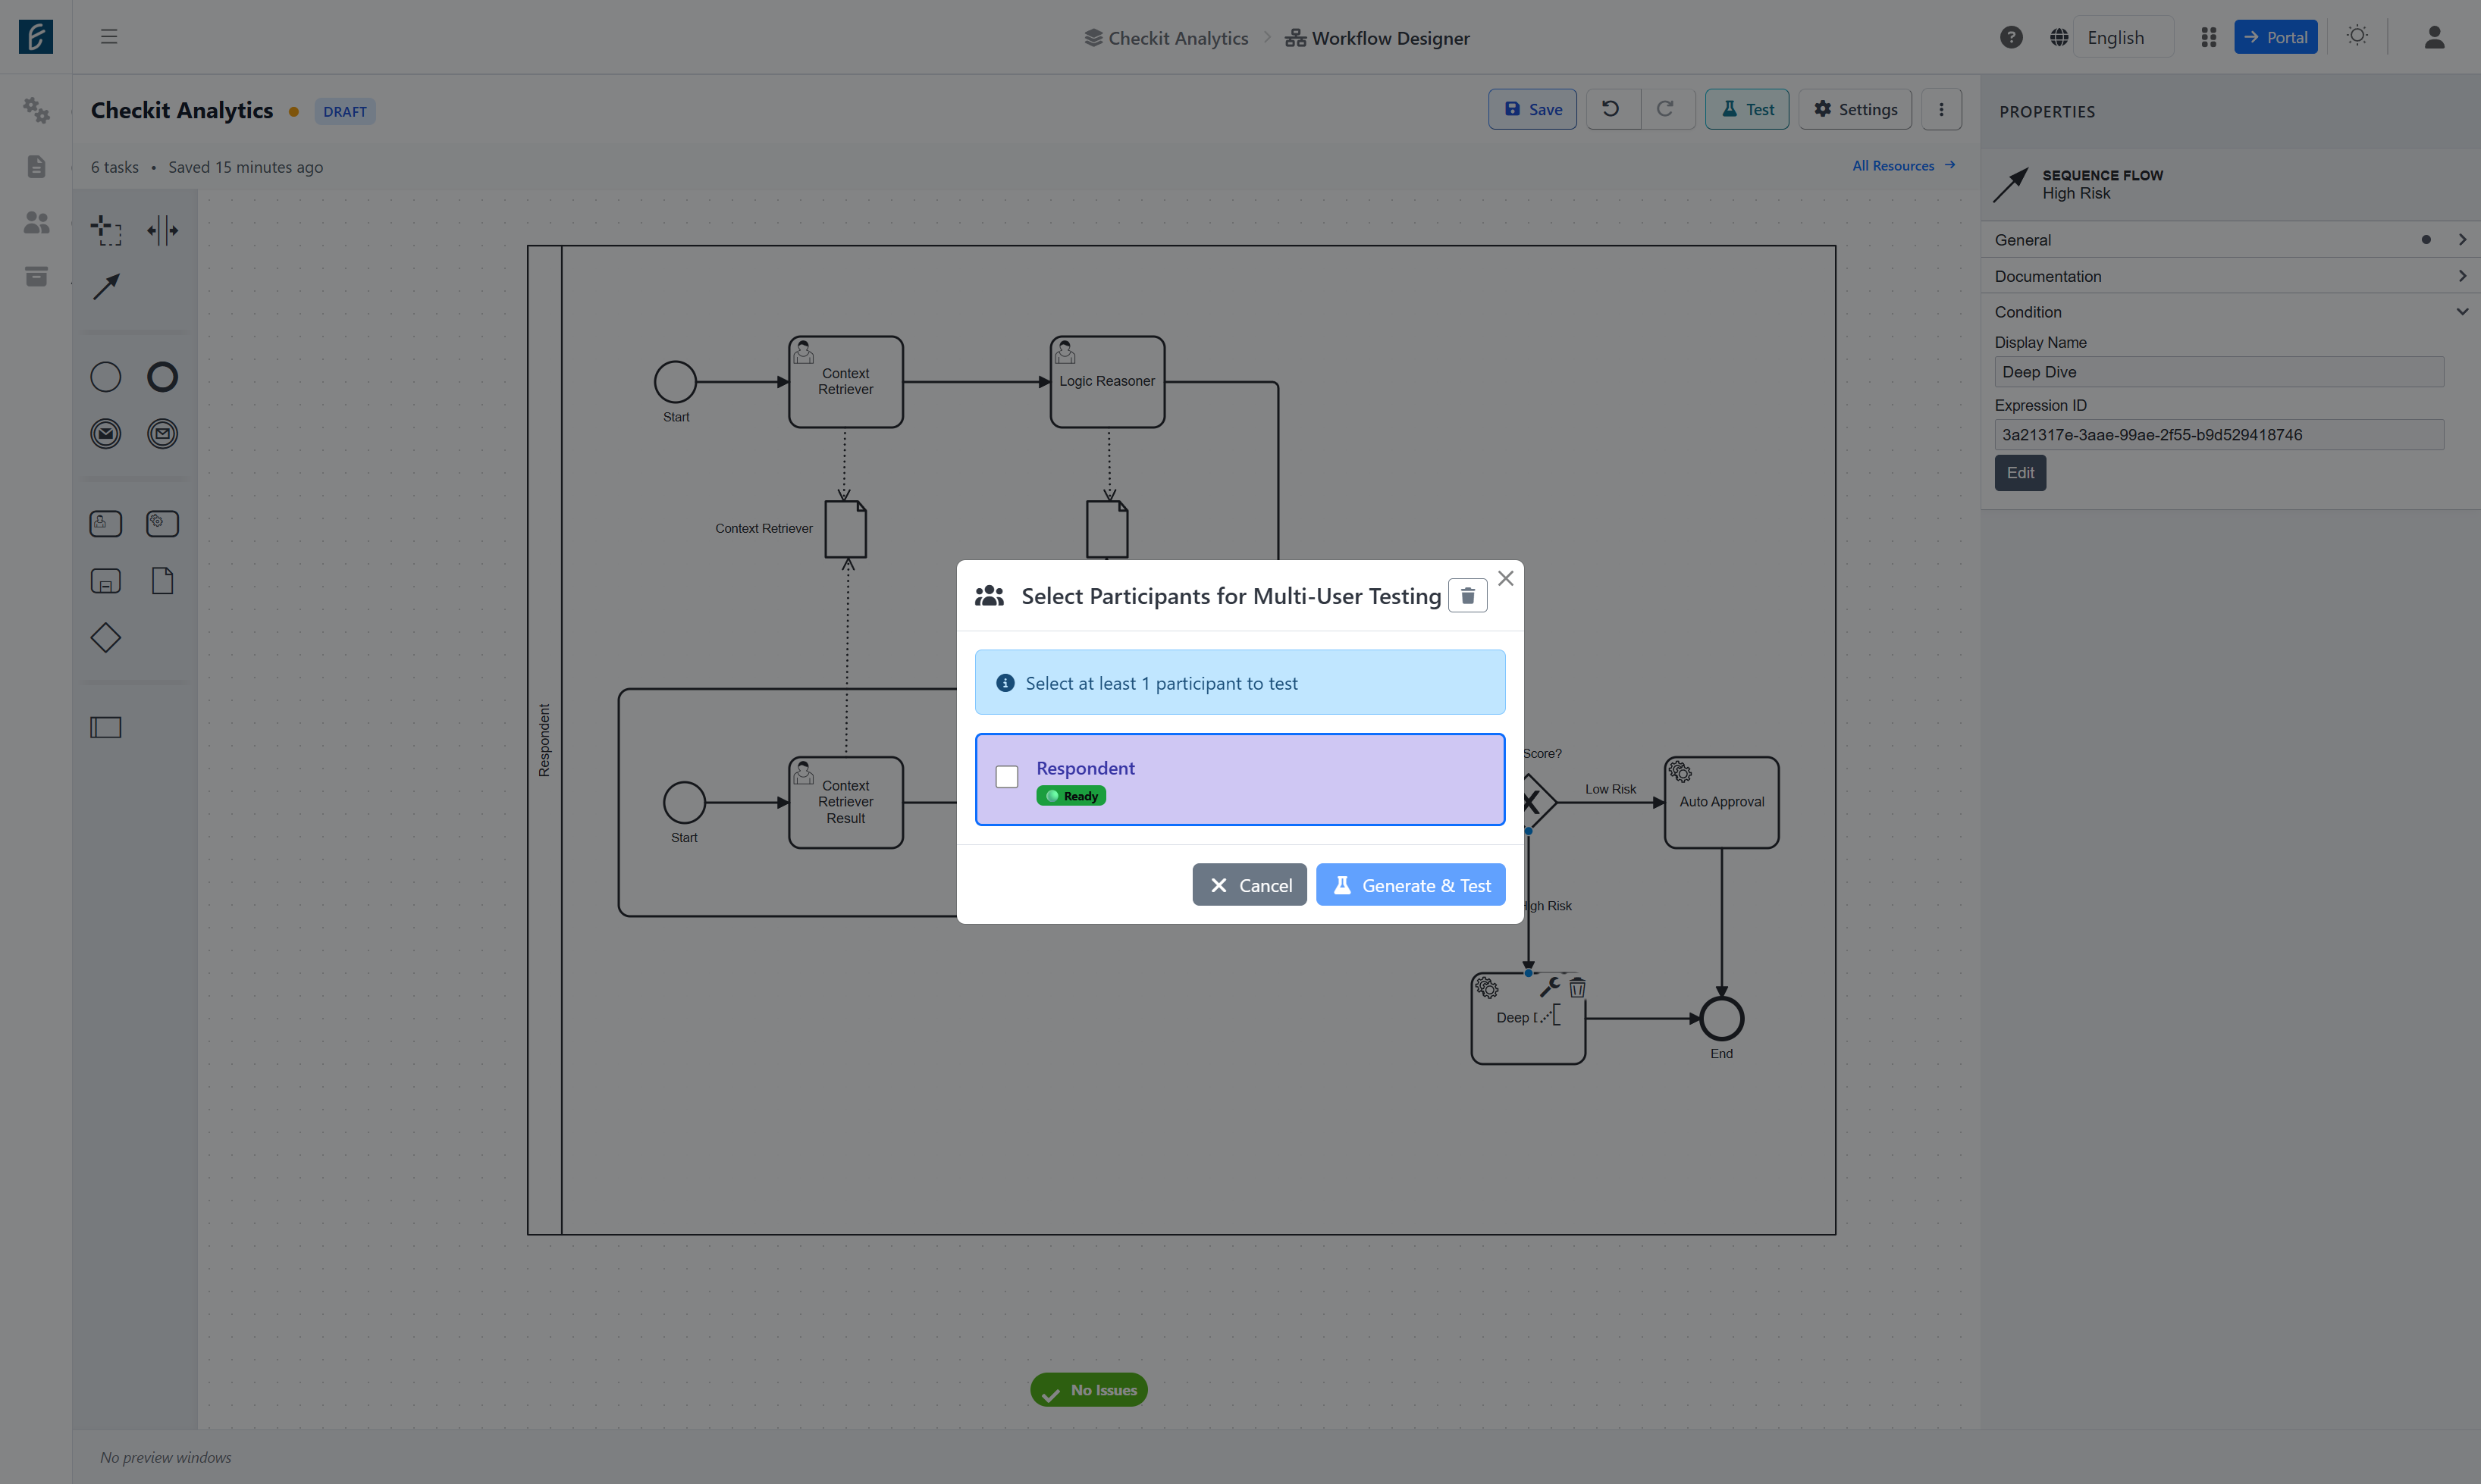Toggle the light/dark theme sun icon
Viewport: 2481px width, 1484px height.
click(2357, 36)
